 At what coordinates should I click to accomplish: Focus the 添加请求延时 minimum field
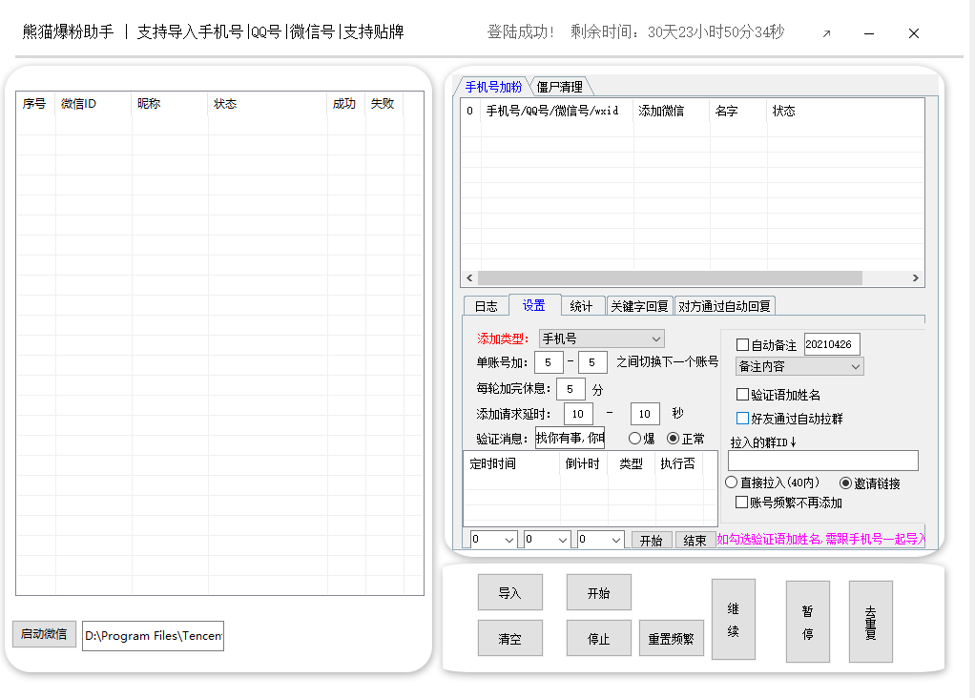click(578, 414)
